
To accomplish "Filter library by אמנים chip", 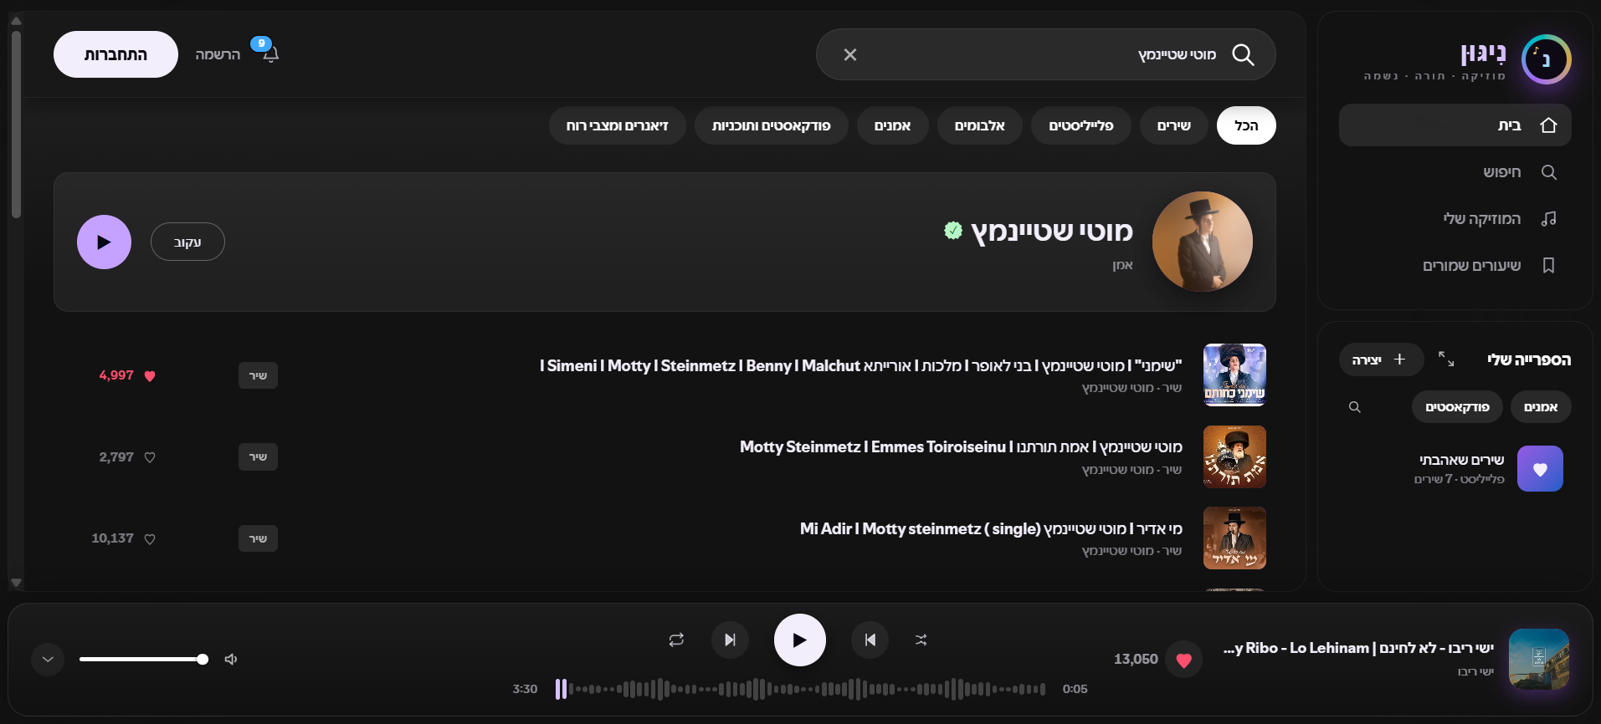I will pyautogui.click(x=1541, y=407).
